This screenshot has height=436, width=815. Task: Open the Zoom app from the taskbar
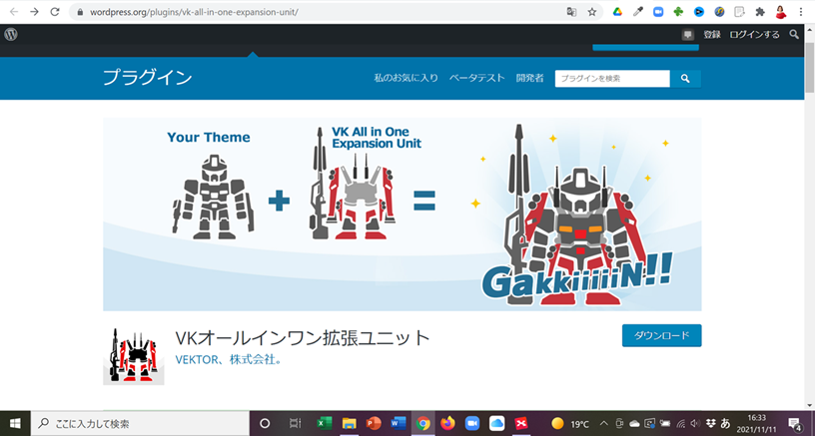[x=472, y=424]
